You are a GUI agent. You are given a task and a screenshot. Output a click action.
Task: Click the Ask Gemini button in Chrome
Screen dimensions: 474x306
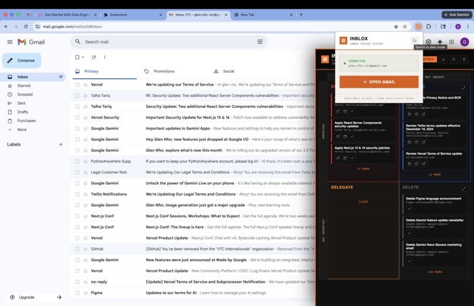pos(456,15)
